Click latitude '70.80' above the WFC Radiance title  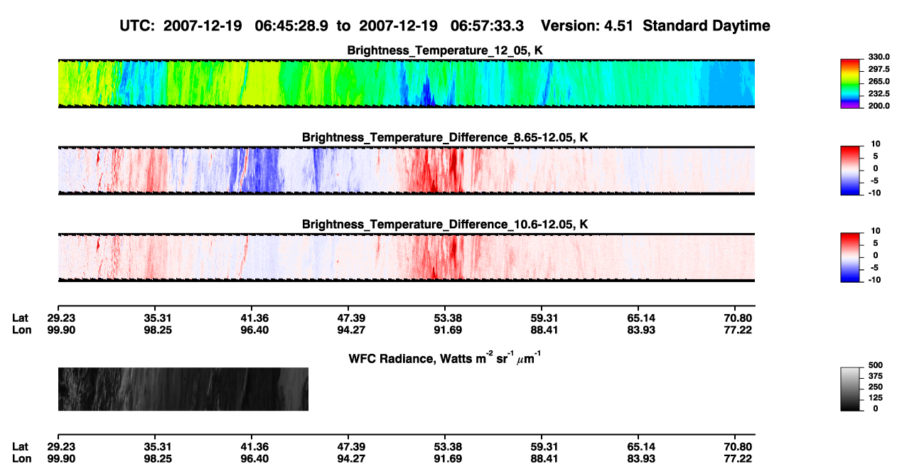[738, 318]
